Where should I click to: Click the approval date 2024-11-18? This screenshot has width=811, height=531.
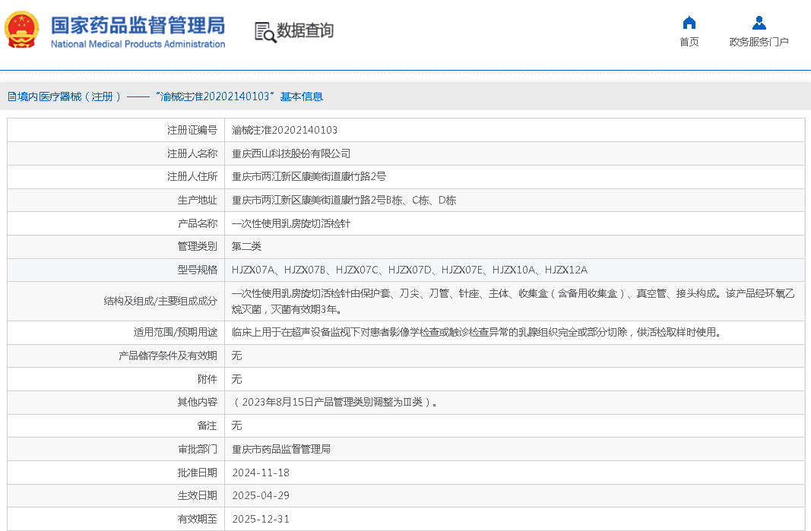click(x=261, y=473)
